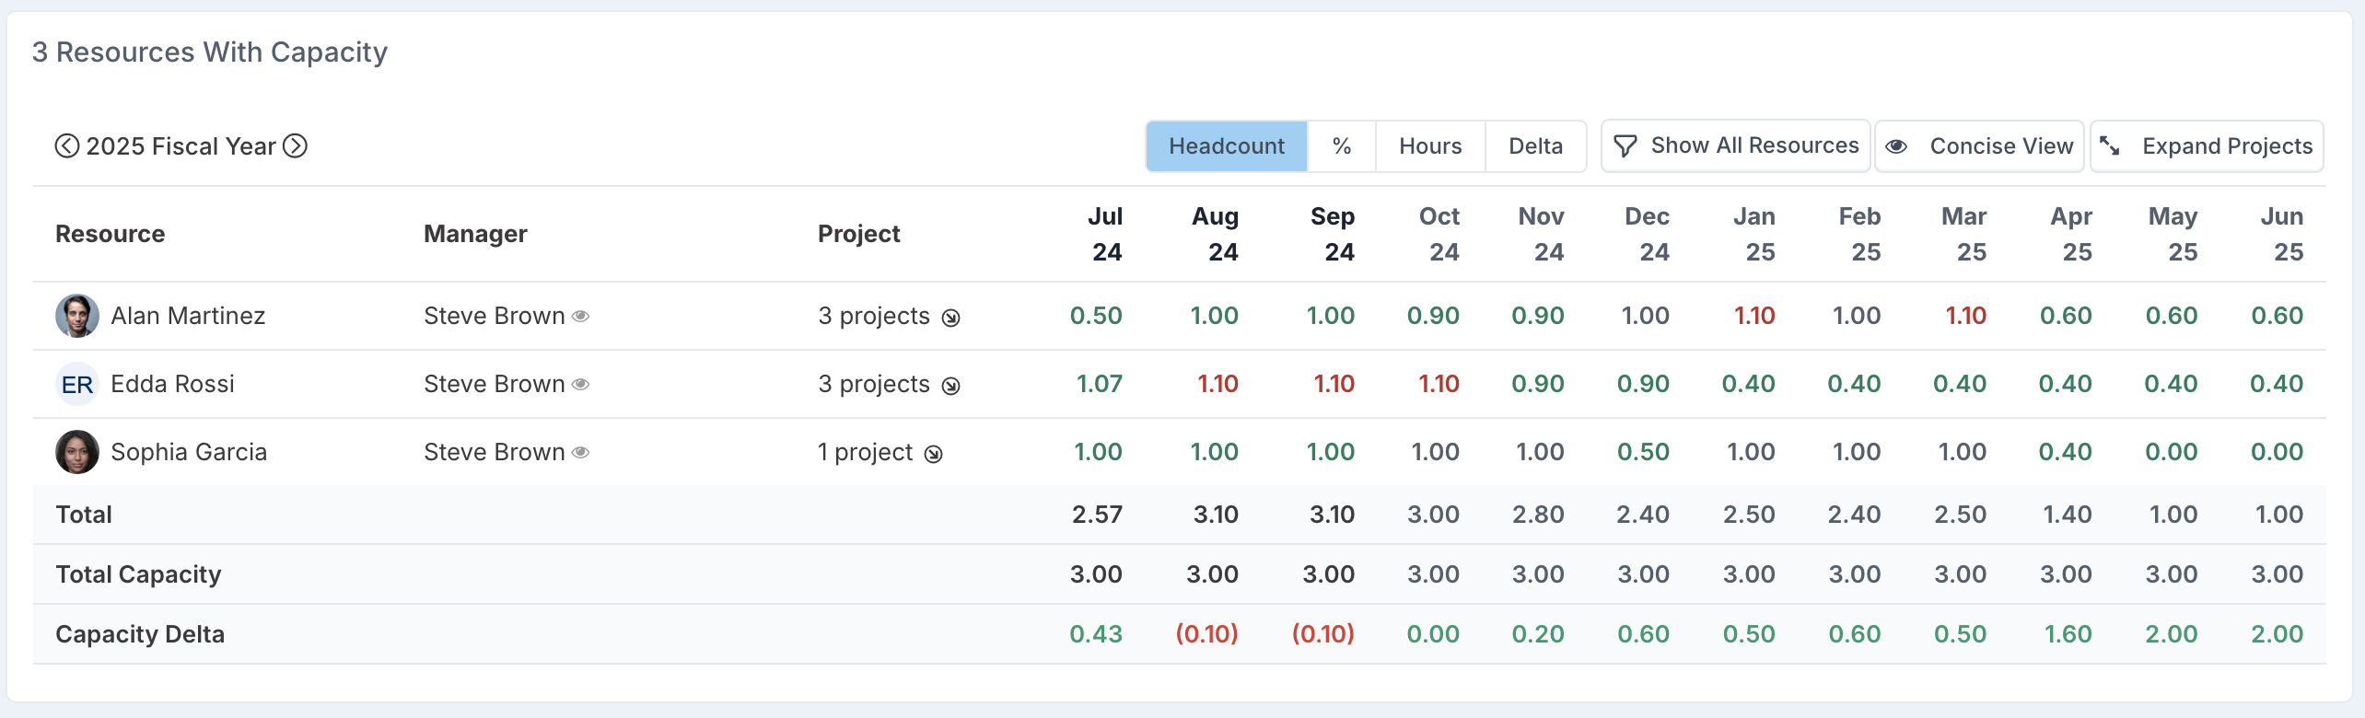Click the Project column header
This screenshot has width=2365, height=718.
click(x=859, y=234)
